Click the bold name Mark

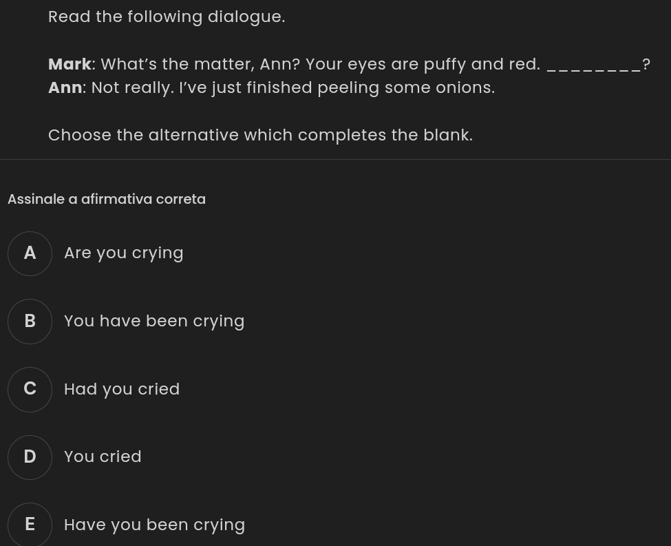pyautogui.click(x=70, y=64)
